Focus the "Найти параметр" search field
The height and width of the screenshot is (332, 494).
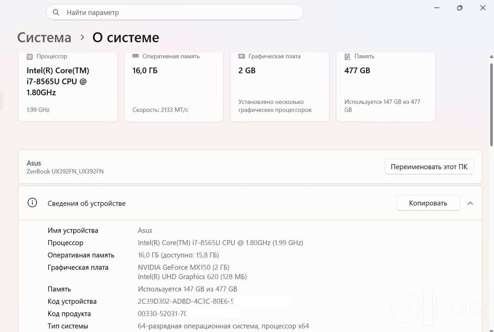[175, 12]
